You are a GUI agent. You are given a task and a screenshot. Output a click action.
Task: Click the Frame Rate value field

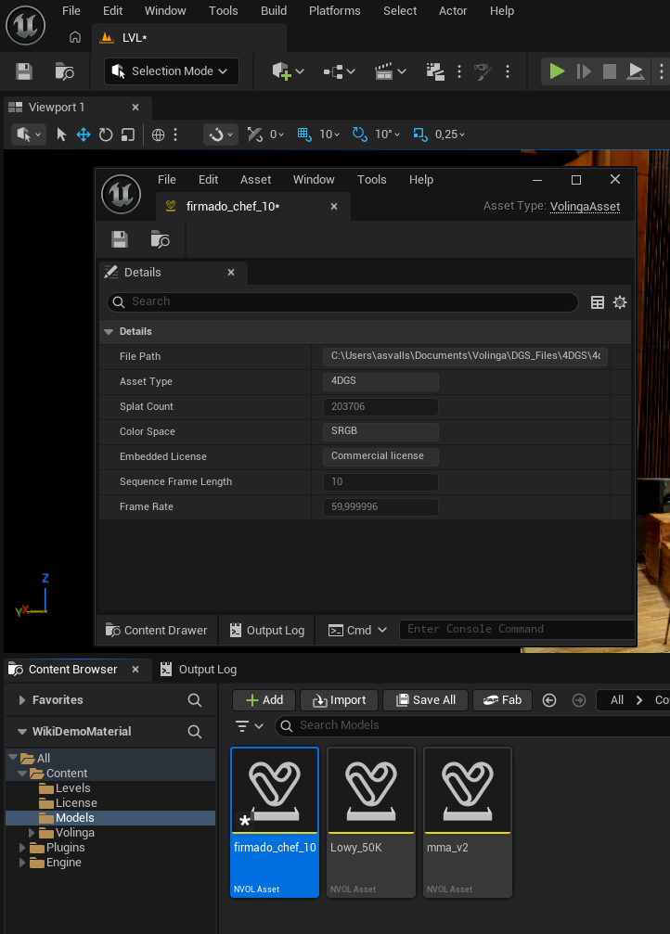(x=380, y=507)
